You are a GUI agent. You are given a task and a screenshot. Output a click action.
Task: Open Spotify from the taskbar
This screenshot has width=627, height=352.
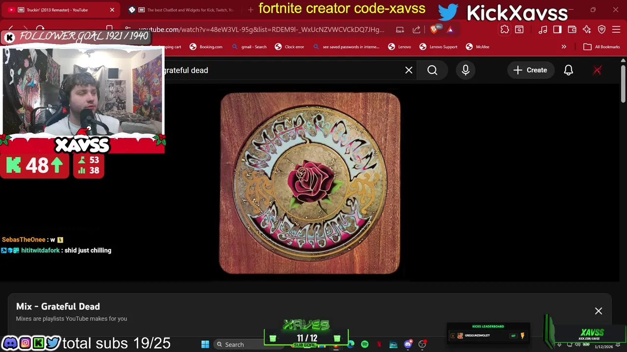point(365,345)
